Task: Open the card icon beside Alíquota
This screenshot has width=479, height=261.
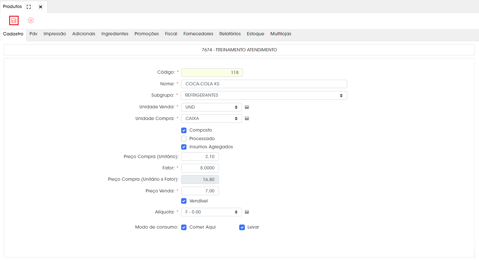Action: [247, 212]
